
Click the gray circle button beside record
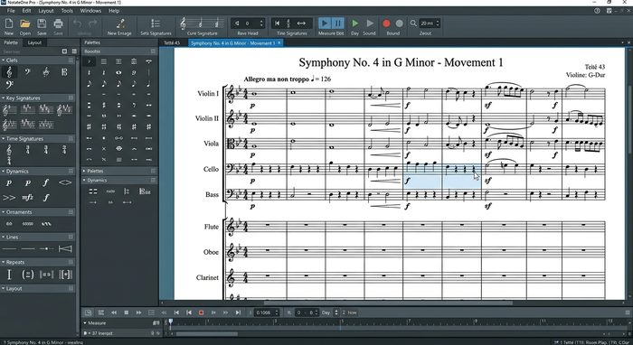point(400,23)
